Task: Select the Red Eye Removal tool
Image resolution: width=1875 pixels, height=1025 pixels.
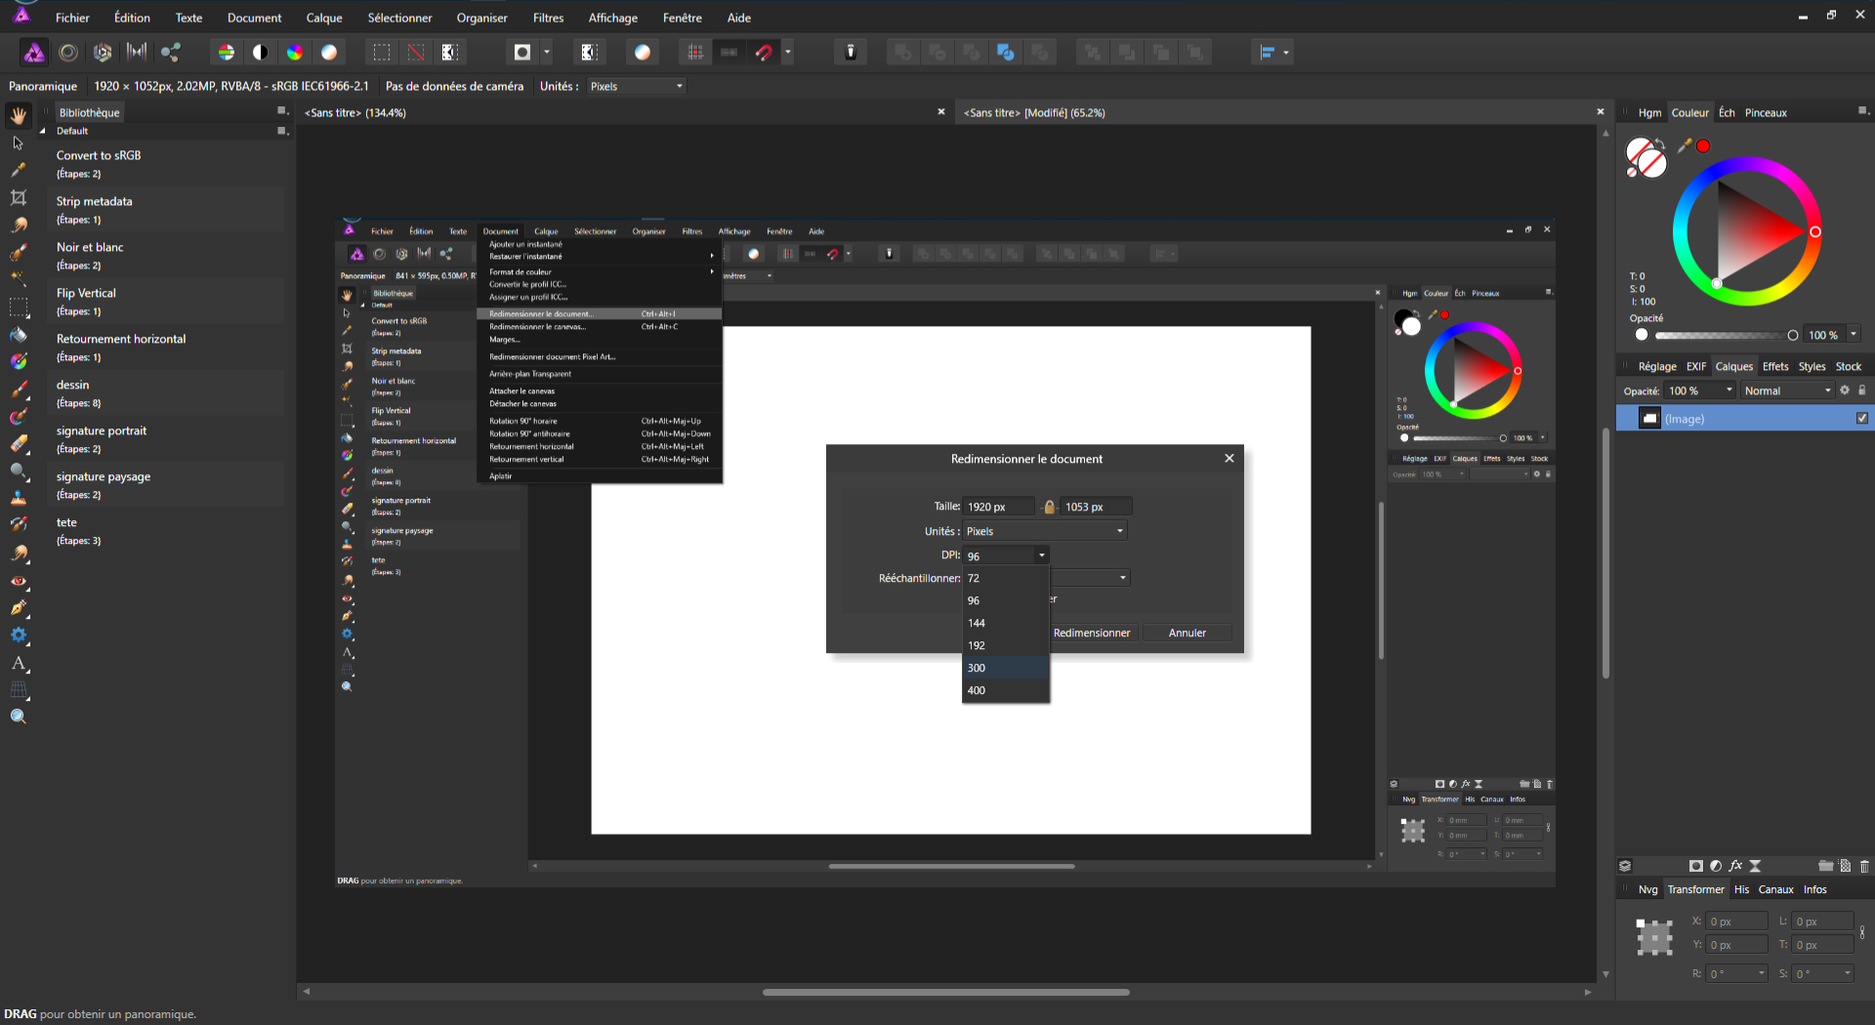Action: pyautogui.click(x=19, y=580)
